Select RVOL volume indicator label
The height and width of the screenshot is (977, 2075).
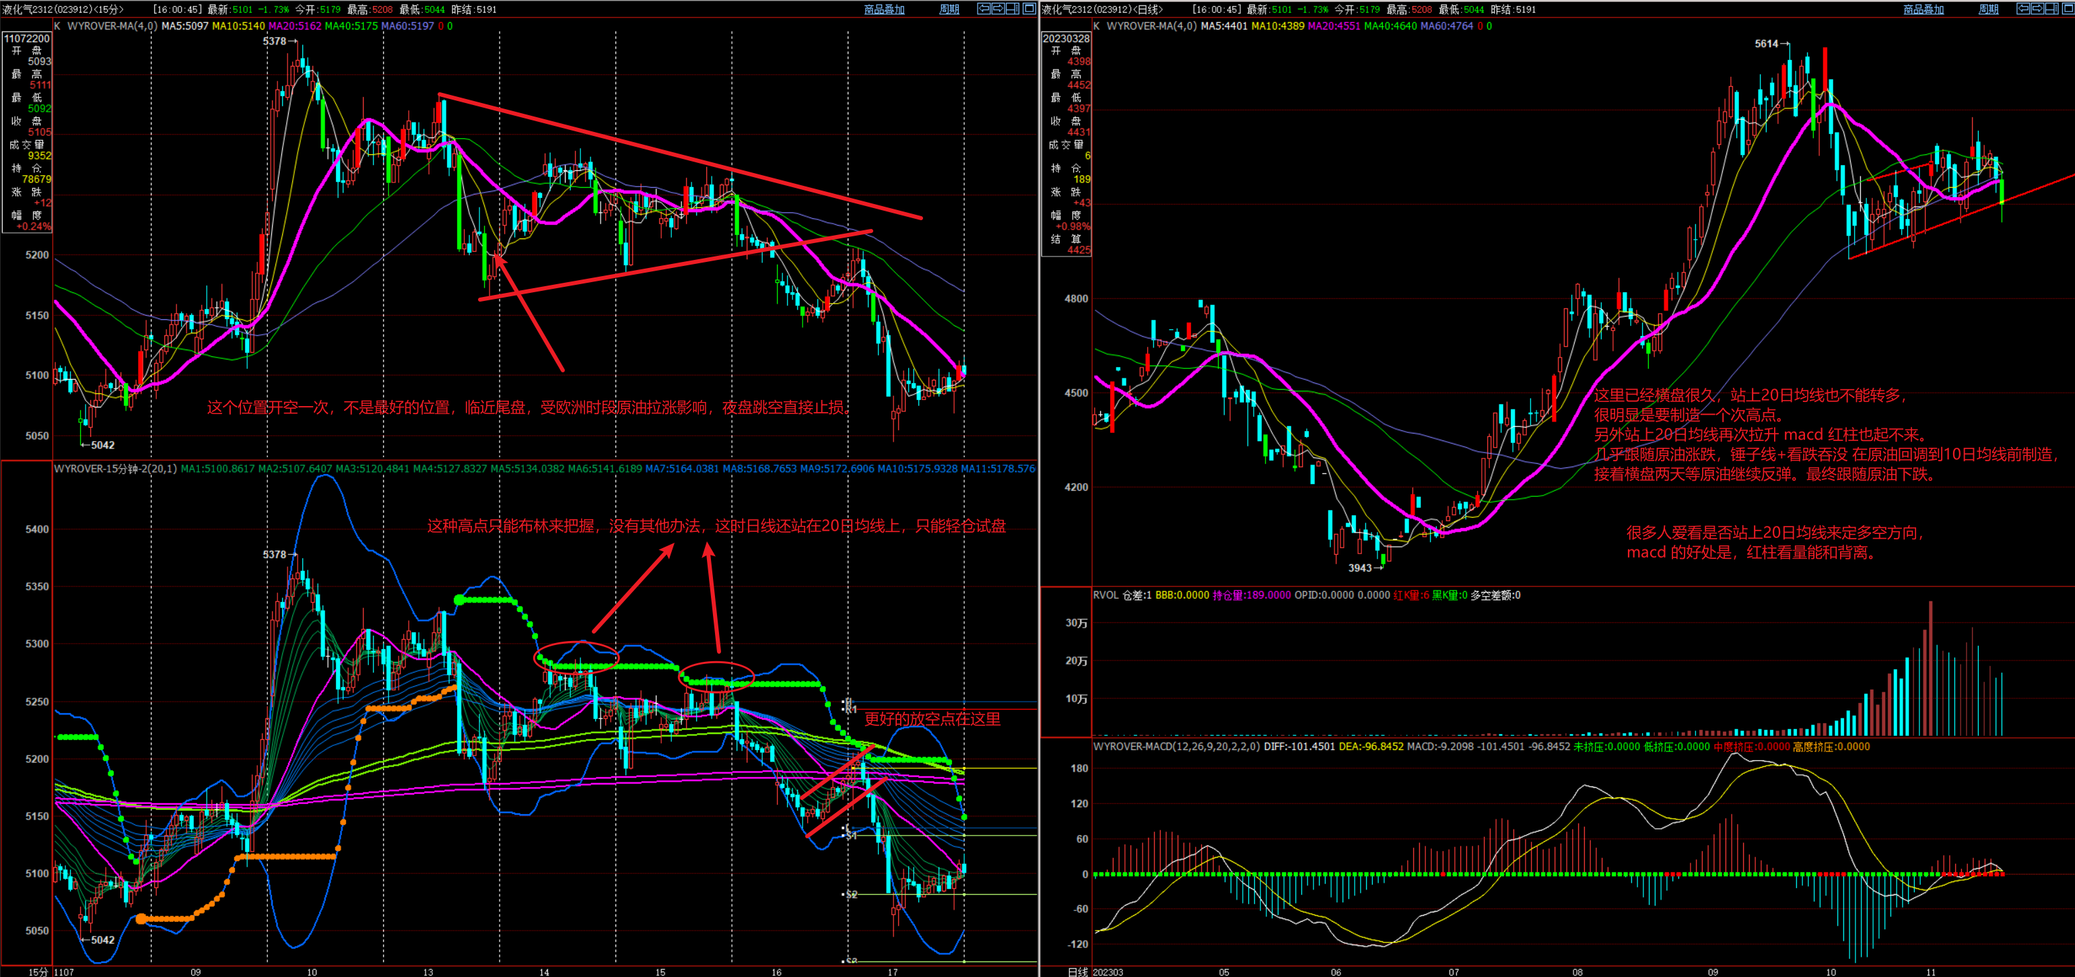1105,595
